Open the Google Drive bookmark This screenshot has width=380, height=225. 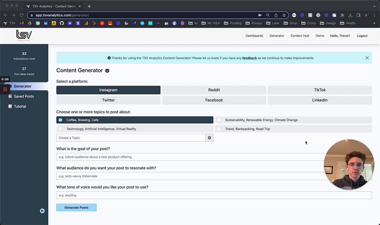pos(30,23)
